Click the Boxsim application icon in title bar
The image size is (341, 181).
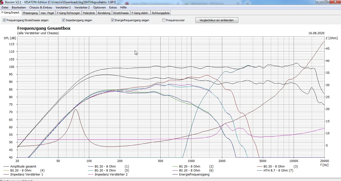[x=2, y=2]
